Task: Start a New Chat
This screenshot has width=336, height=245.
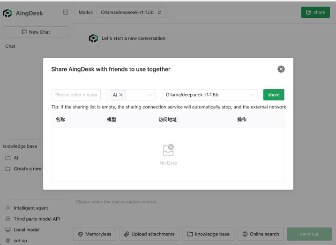Action: (x=36, y=32)
